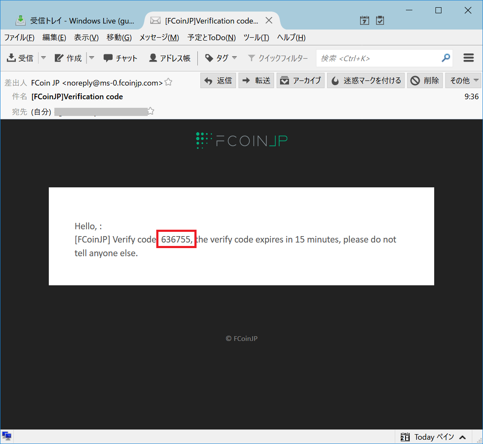Open the 予定とToDo(N) menu
The height and width of the screenshot is (444, 483).
pyautogui.click(x=212, y=38)
